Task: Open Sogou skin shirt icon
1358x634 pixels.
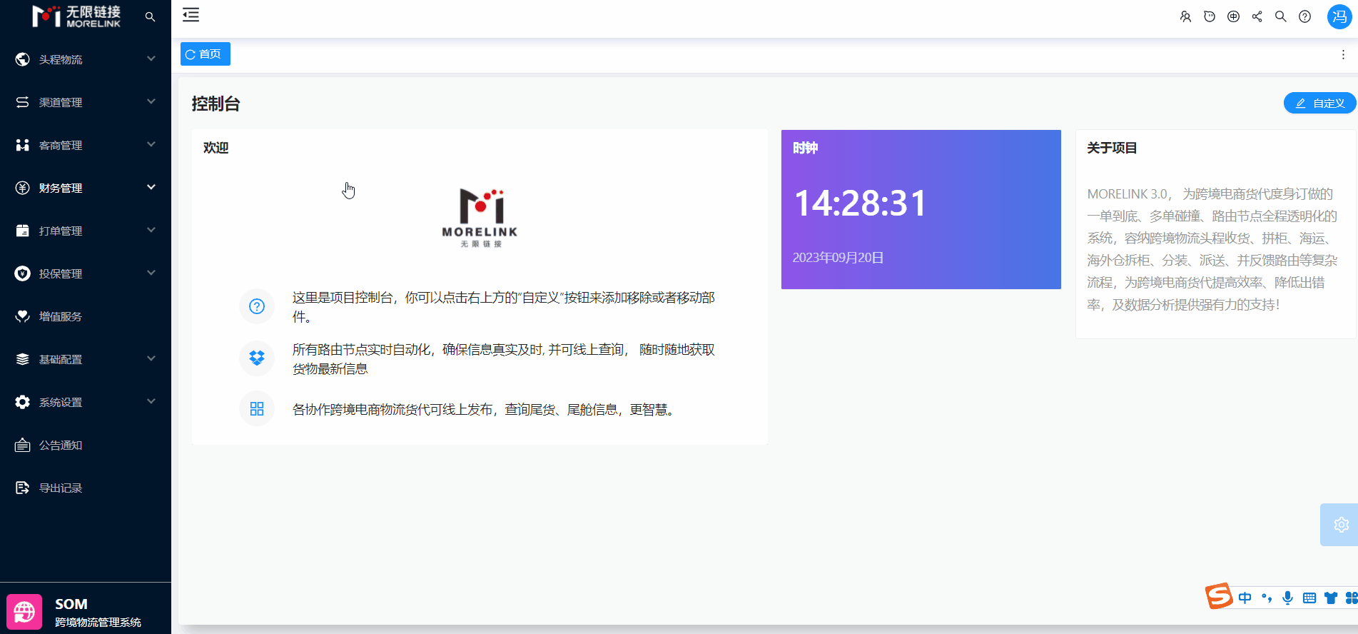Action: point(1331,598)
